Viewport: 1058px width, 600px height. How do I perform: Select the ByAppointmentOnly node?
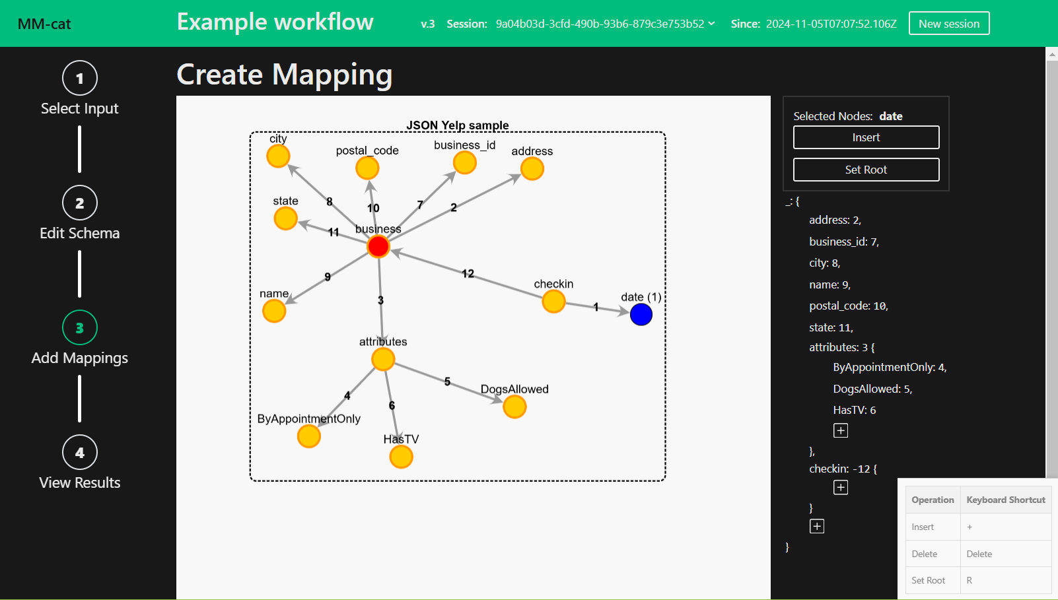(308, 436)
